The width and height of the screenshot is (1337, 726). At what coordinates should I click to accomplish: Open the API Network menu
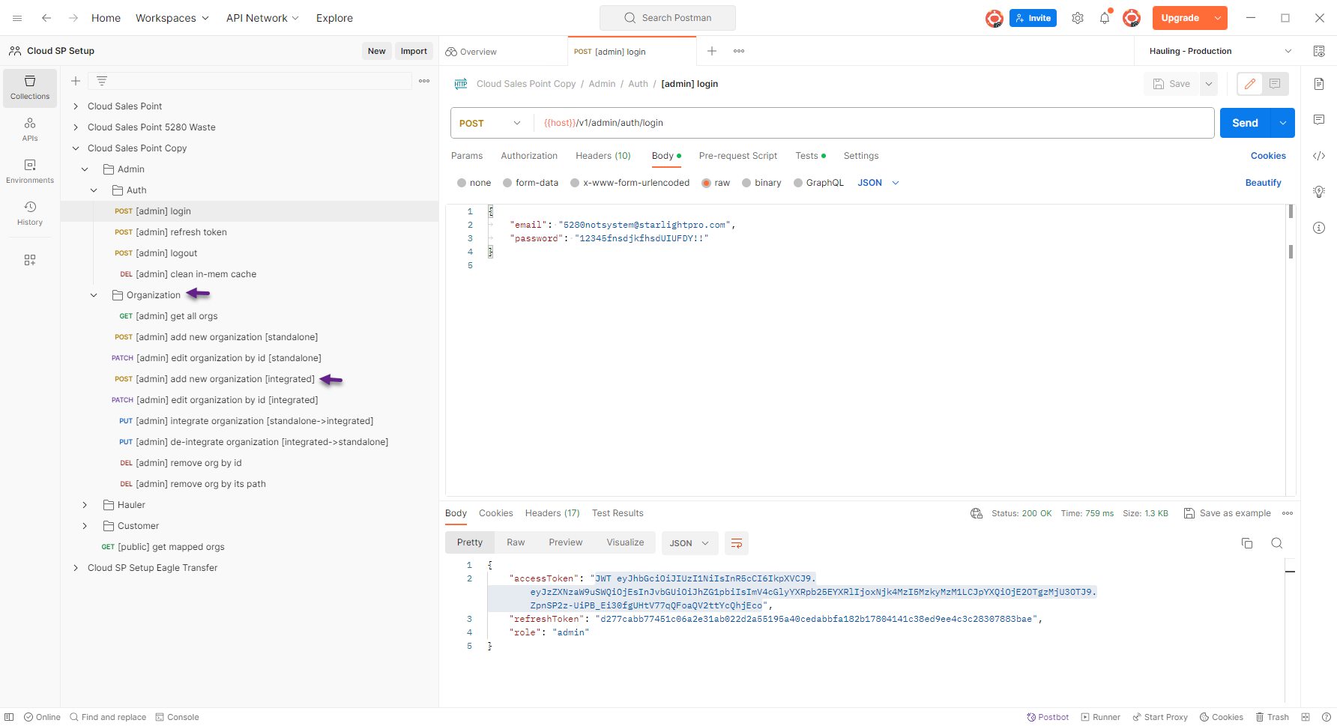click(x=262, y=18)
